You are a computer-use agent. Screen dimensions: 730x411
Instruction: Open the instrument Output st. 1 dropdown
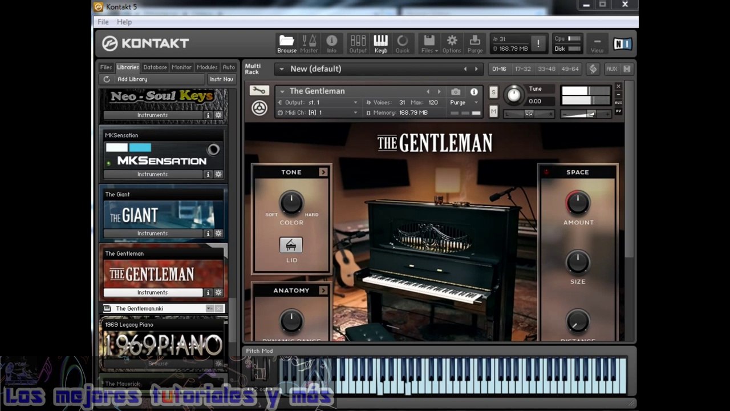[x=318, y=102]
